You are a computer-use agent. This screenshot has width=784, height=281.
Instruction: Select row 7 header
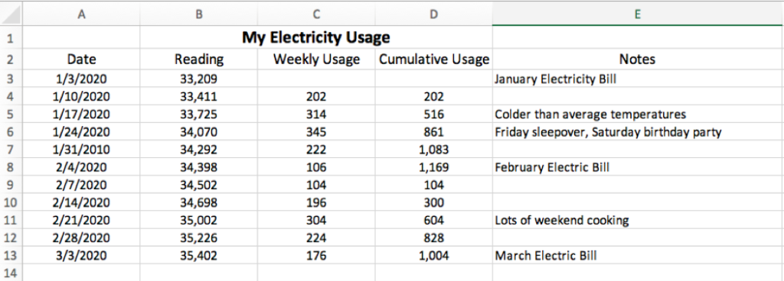[x=11, y=150]
